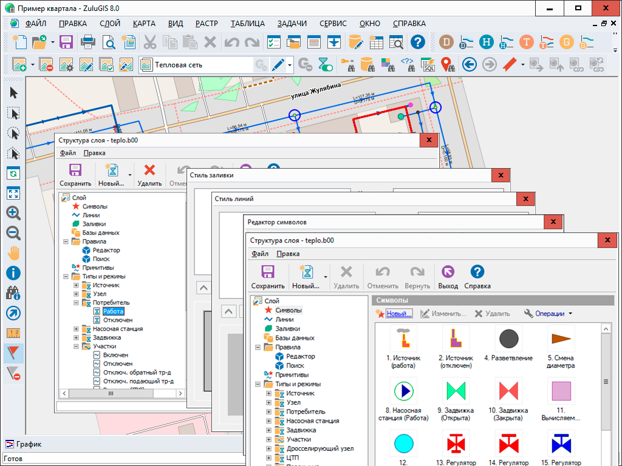
Task: Activate the hand Pan tool
Action: (13, 253)
